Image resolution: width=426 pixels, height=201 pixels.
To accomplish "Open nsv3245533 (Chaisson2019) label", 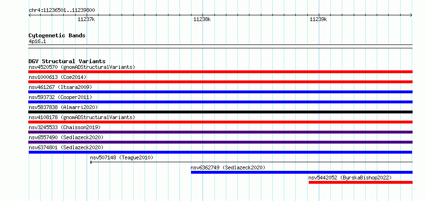I will (x=65, y=127).
